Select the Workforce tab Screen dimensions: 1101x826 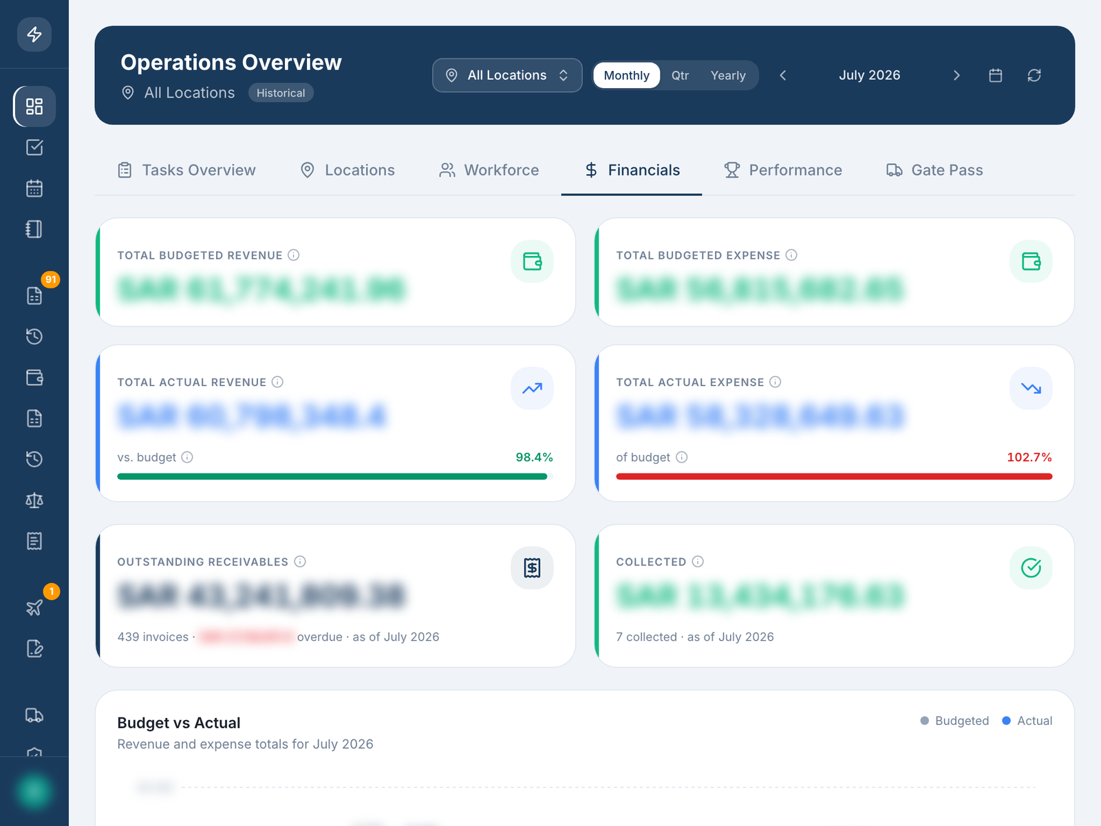point(489,170)
